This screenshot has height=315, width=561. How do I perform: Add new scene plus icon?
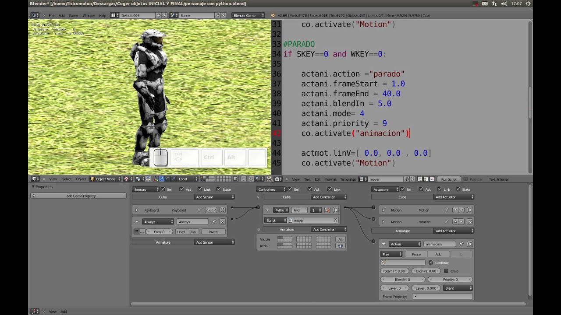pos(218,15)
